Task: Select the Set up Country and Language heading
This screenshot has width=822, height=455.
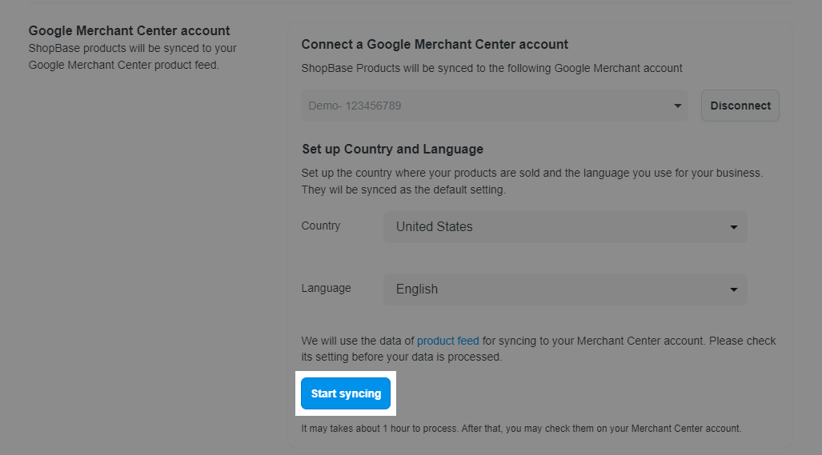Action: click(x=392, y=150)
